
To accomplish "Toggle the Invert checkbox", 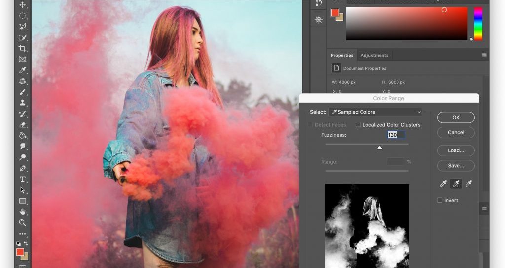I will [x=440, y=200].
